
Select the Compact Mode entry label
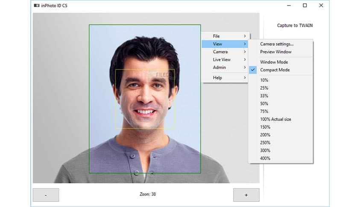pyautogui.click(x=275, y=70)
